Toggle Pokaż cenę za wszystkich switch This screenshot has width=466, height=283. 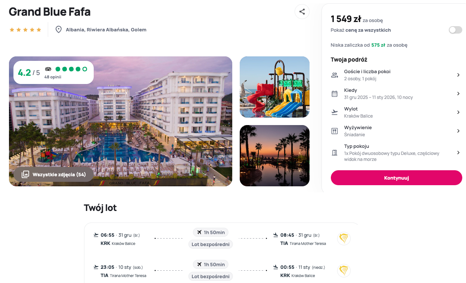click(x=455, y=30)
